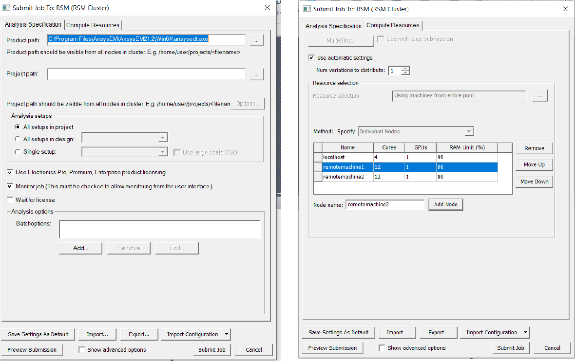Image resolution: width=575 pixels, height=362 pixels.
Task: Click the Node name input field
Action: (385, 205)
